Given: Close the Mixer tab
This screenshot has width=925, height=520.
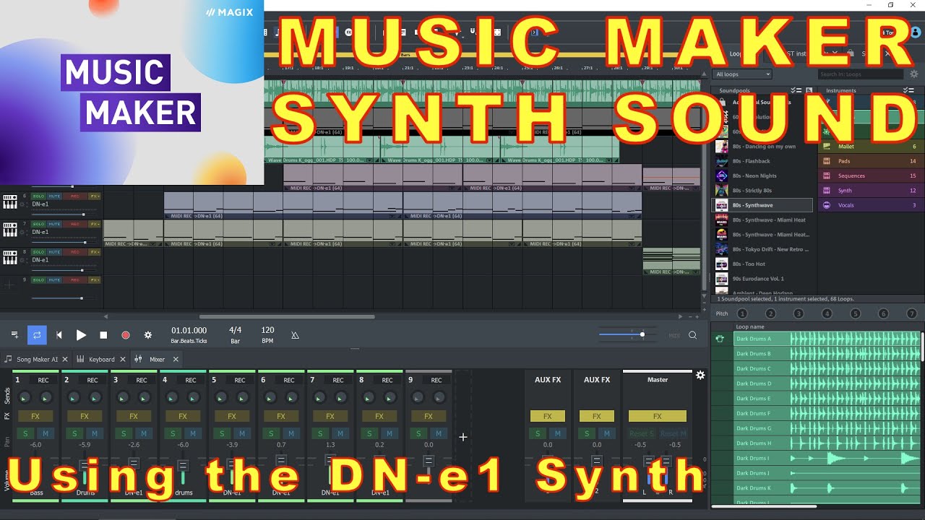Looking at the screenshot, I should tap(175, 359).
